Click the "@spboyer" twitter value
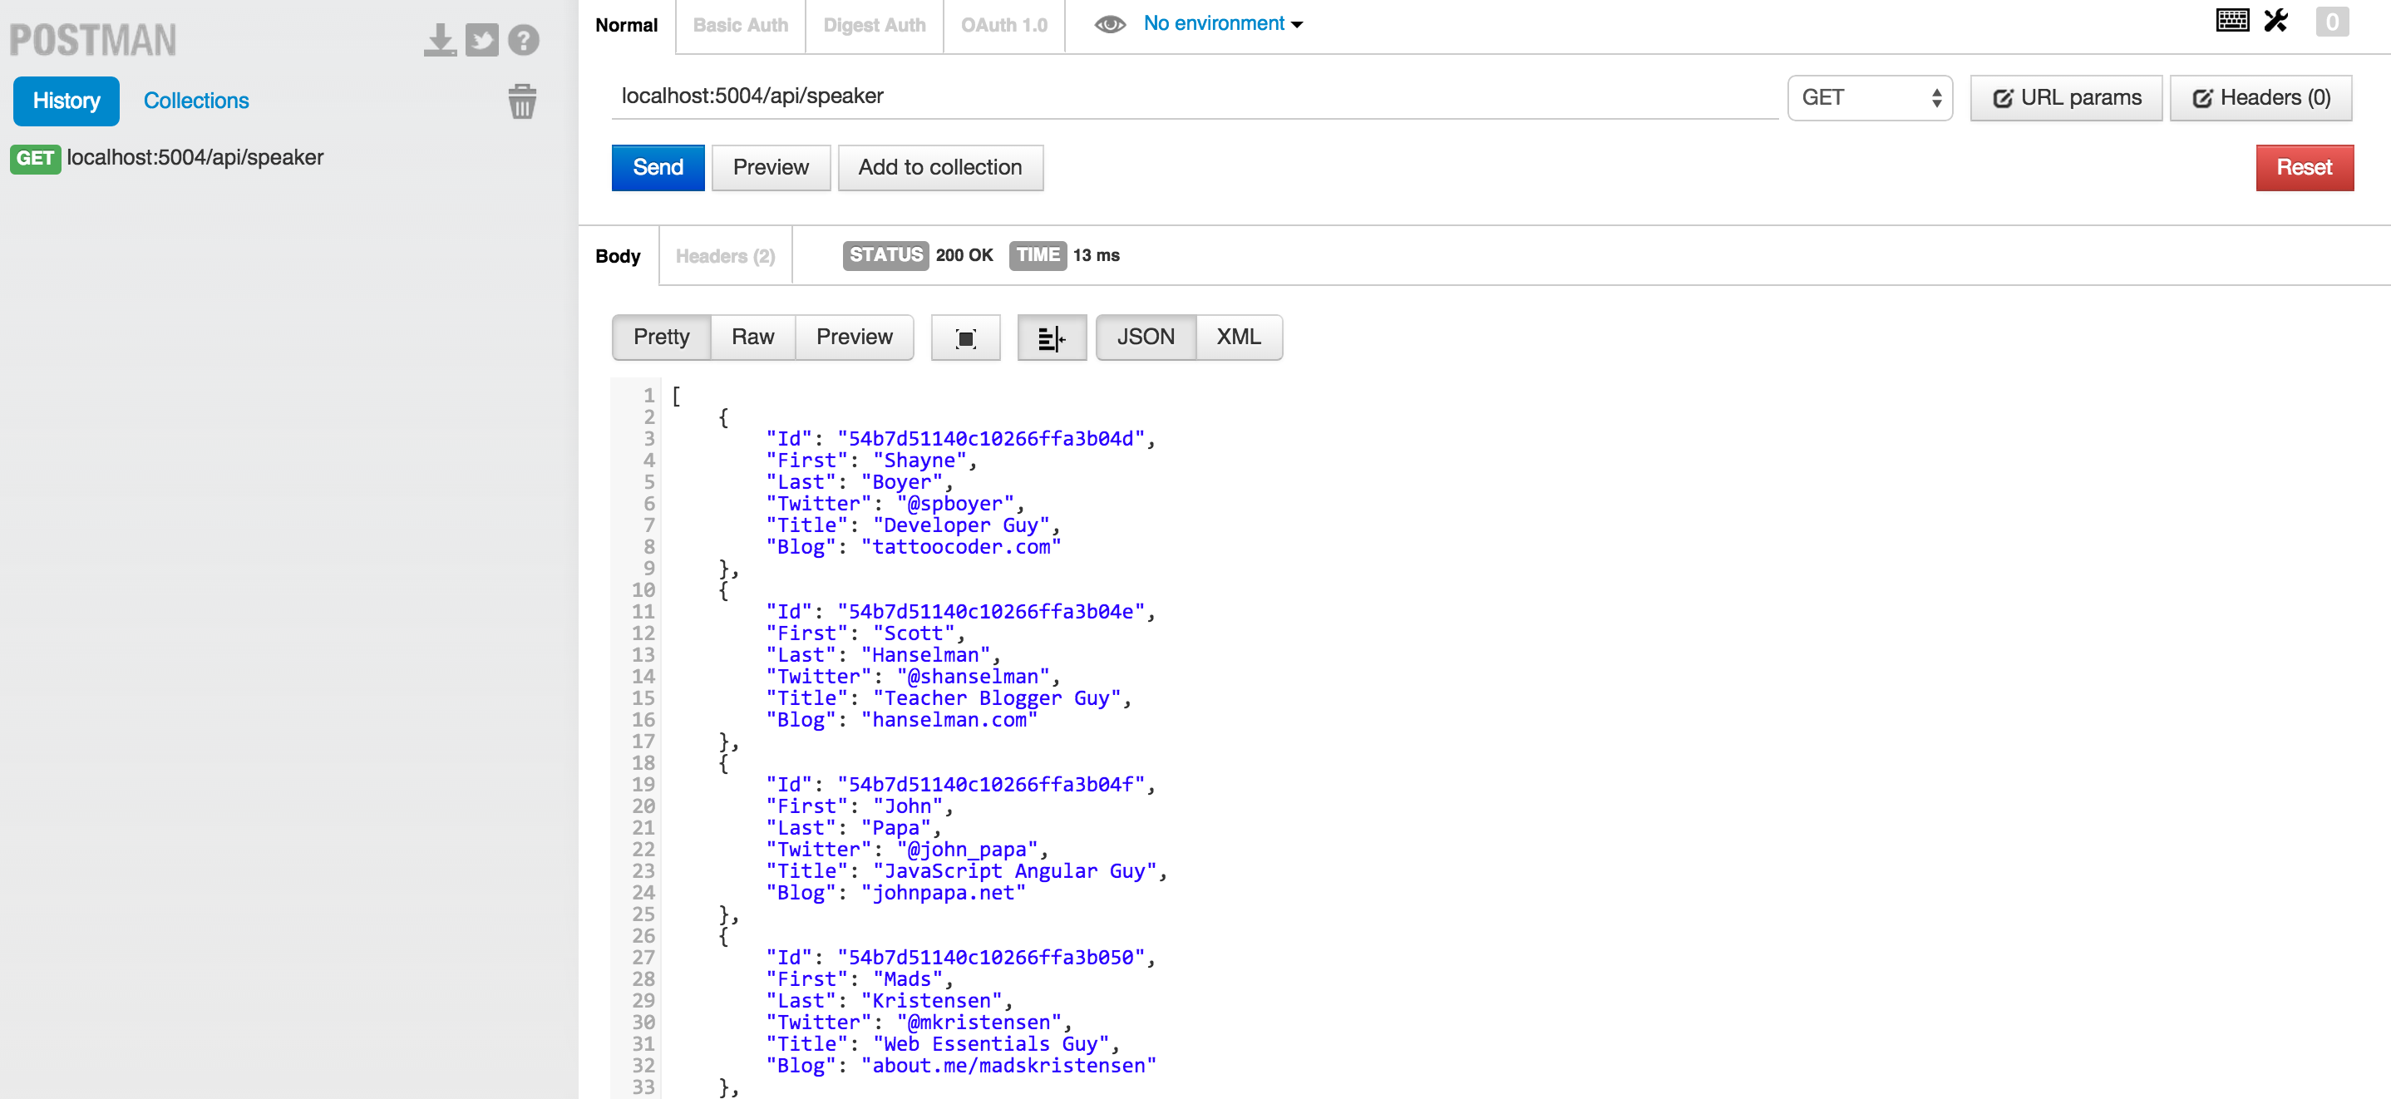Image resolution: width=2391 pixels, height=1099 pixels. 955,504
